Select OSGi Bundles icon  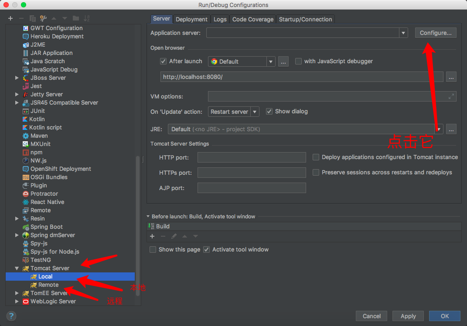point(26,177)
